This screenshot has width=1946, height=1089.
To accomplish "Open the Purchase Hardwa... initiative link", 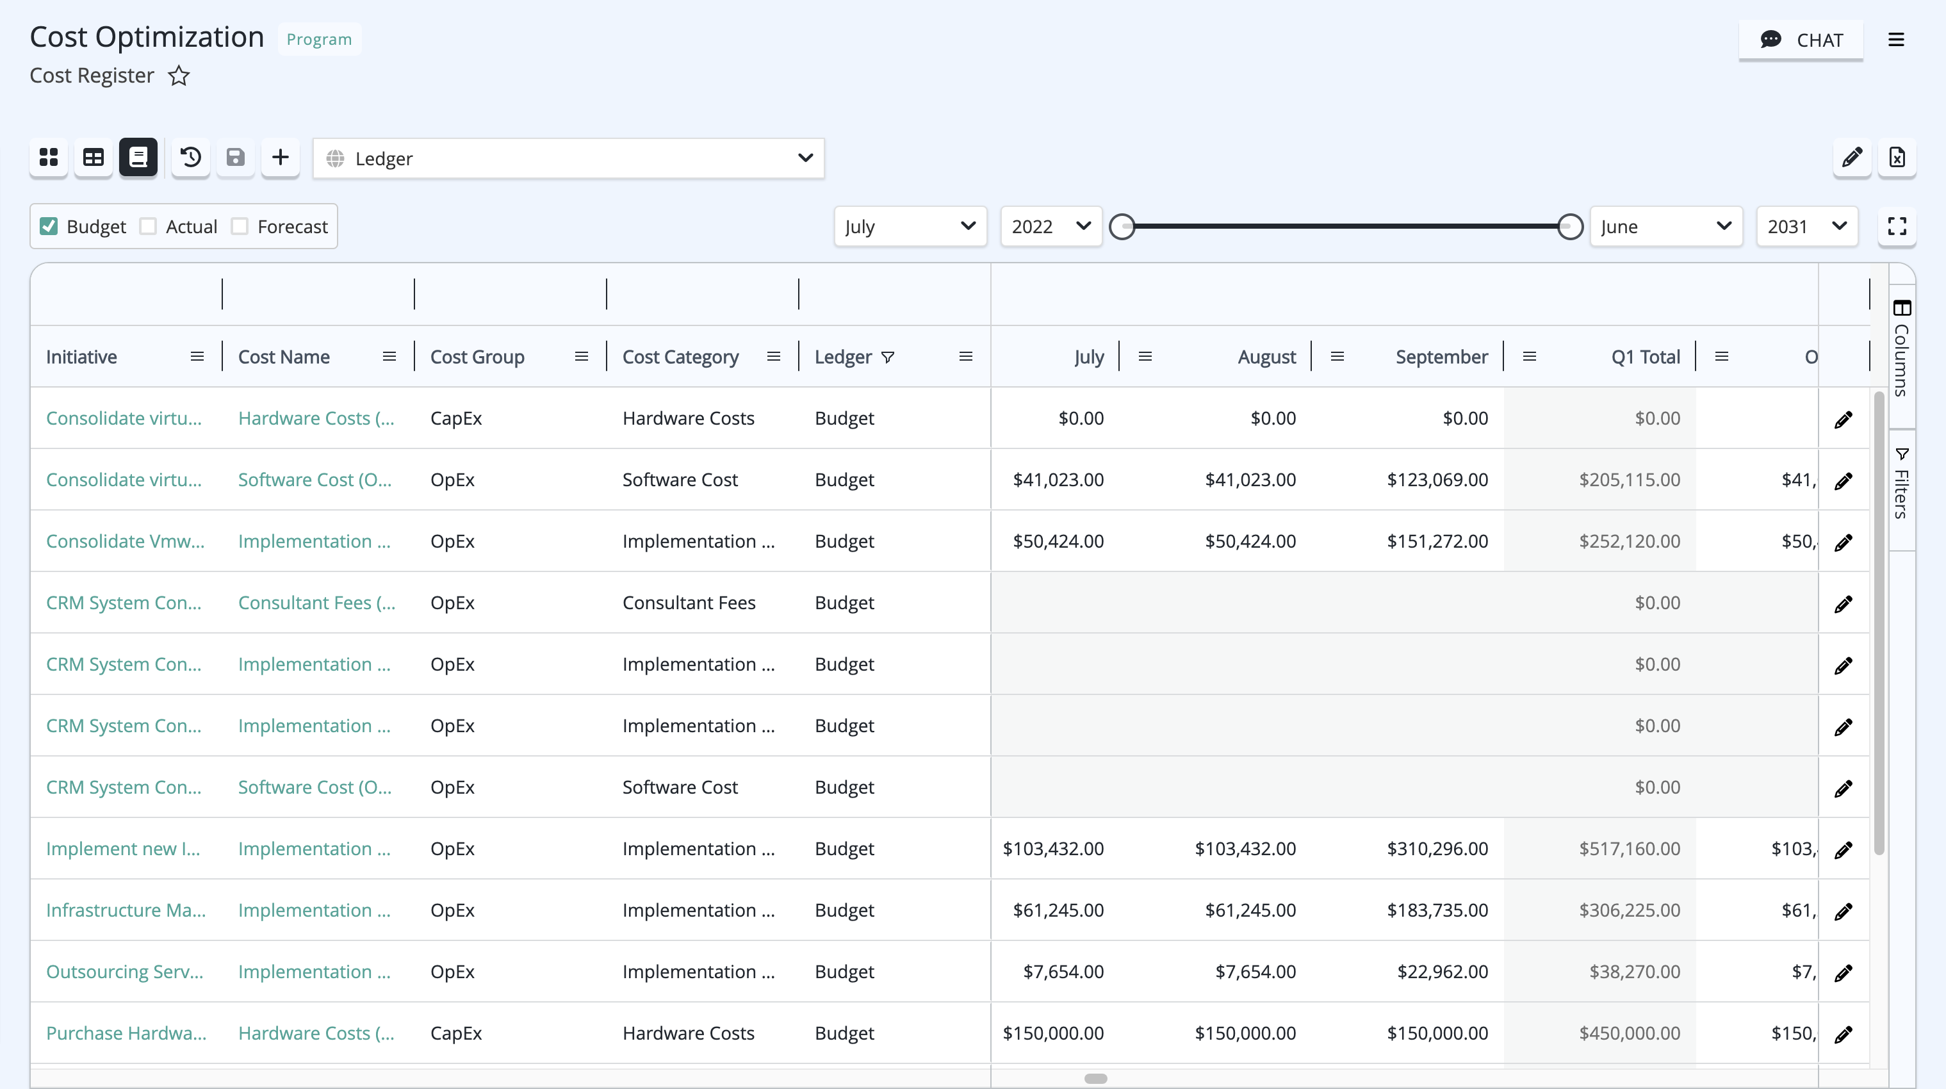I will click(x=126, y=1033).
